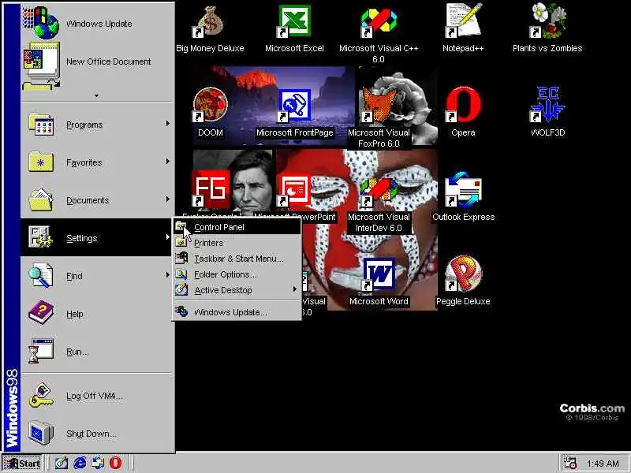
Task: Expand the Active Desktop submenu arrow
Action: point(294,289)
